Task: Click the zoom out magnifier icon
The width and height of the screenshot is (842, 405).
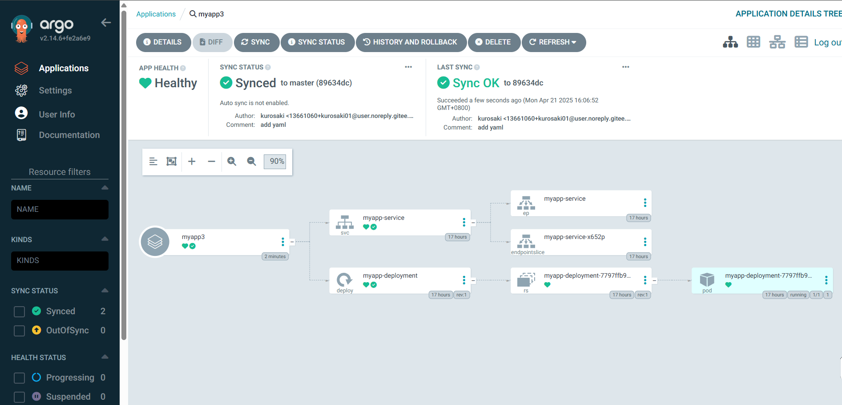Action: (x=251, y=162)
